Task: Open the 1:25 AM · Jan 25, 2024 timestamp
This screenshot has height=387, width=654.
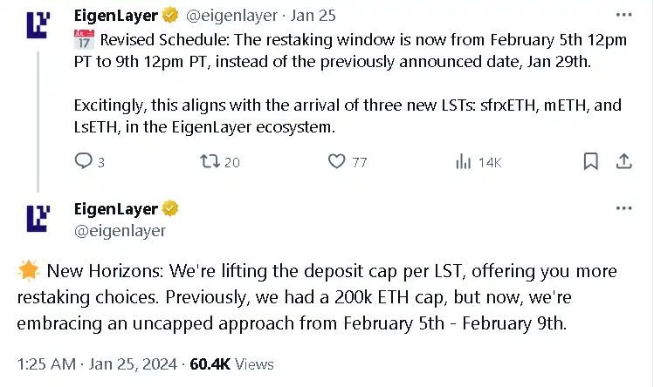Action: point(95,363)
